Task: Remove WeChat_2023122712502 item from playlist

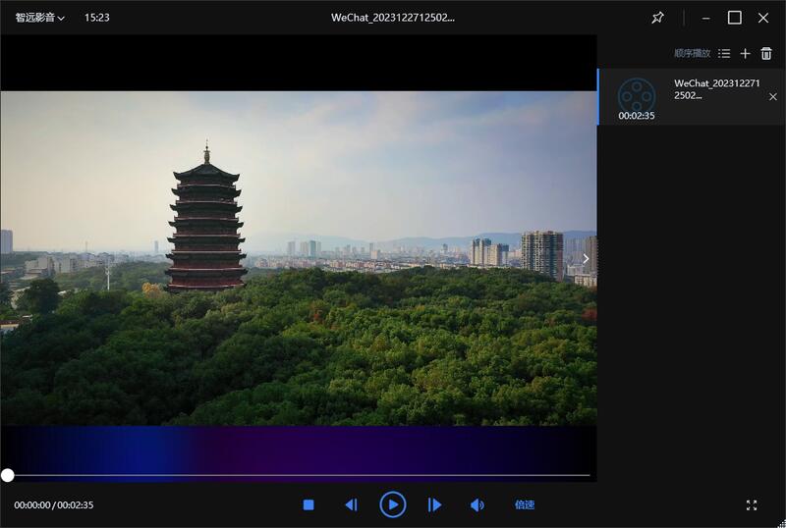Action: 773,97
